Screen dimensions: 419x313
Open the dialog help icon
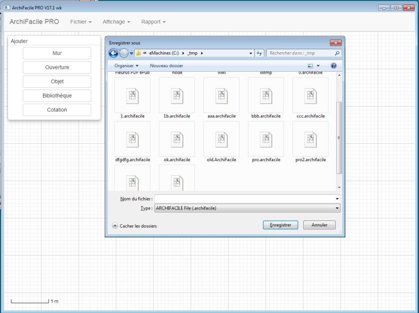pyautogui.click(x=334, y=66)
